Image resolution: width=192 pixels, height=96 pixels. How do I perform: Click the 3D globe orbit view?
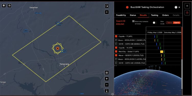[148, 80]
